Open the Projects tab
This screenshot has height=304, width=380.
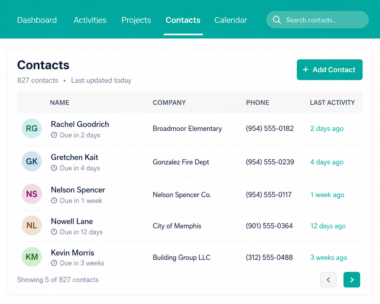(x=136, y=20)
